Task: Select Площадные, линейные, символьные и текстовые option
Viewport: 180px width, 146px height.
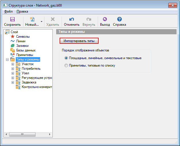Action: pos(66,58)
